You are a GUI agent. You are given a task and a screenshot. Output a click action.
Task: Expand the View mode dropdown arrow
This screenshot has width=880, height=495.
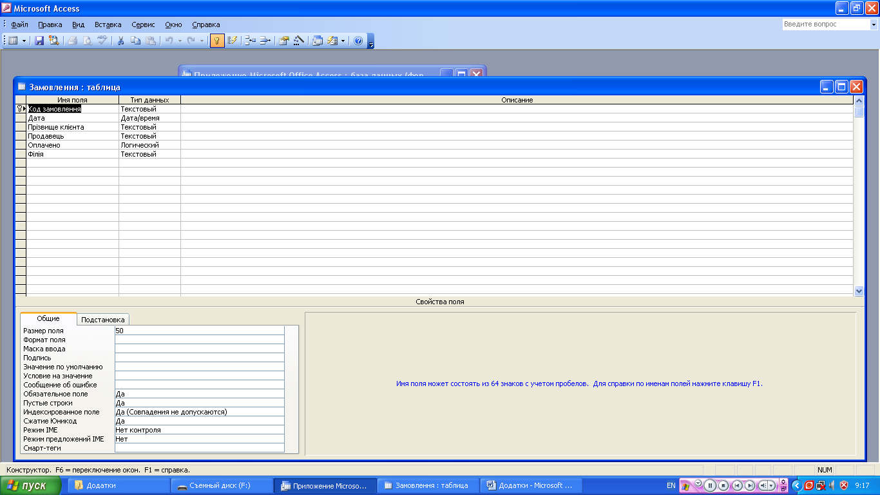coord(24,41)
